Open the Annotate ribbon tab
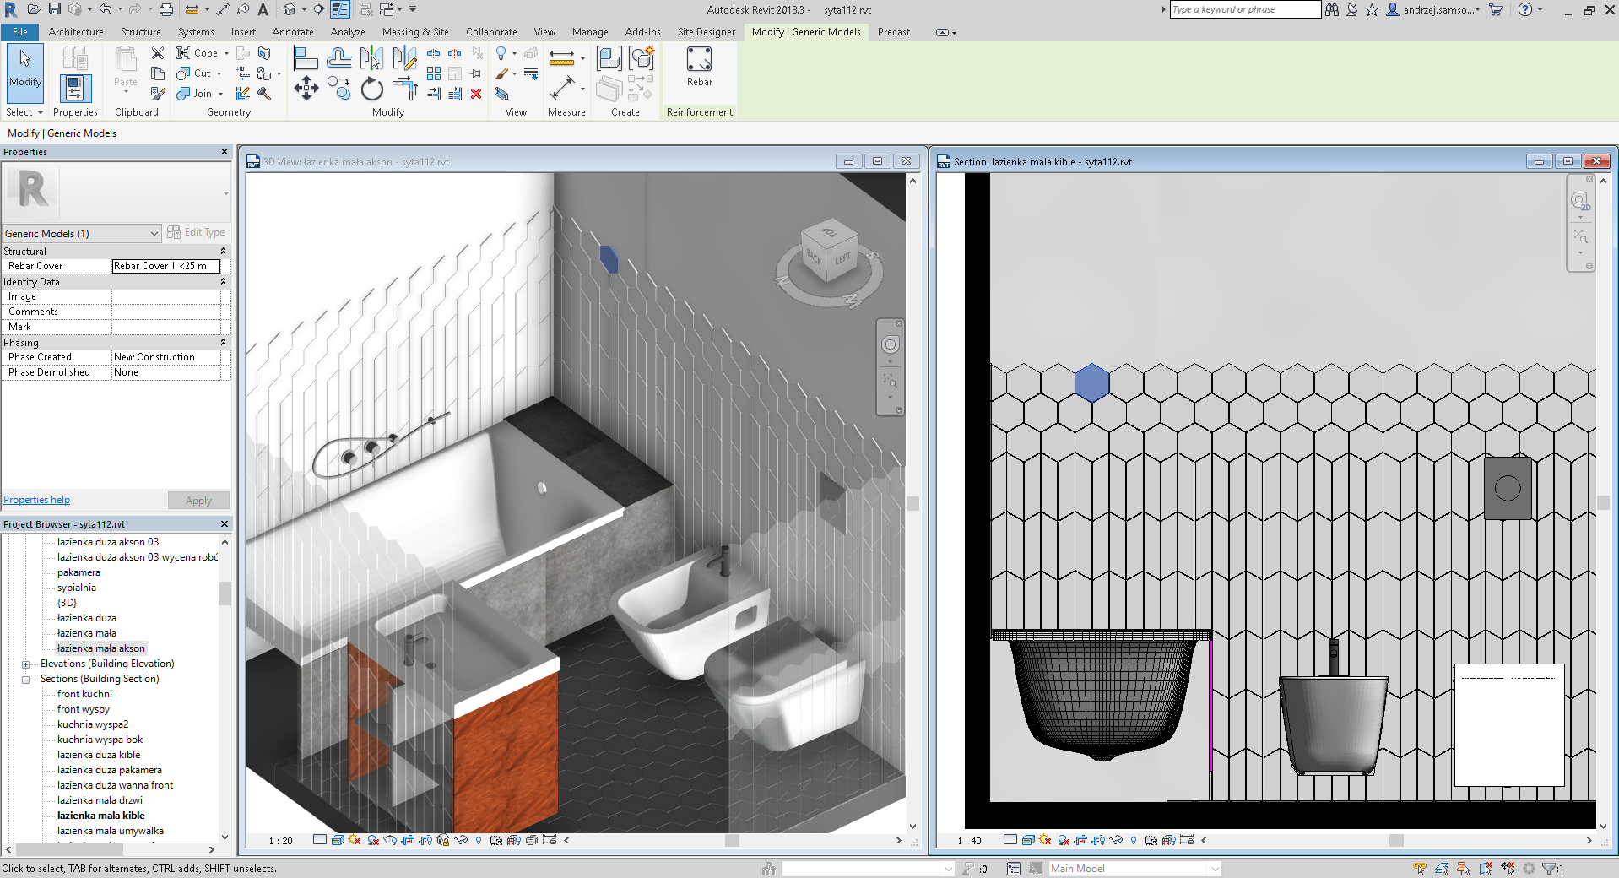The width and height of the screenshot is (1619, 878). tap(293, 32)
